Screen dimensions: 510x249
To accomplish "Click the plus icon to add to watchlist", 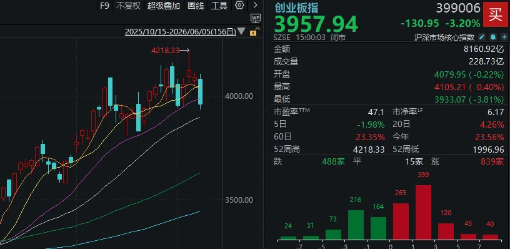I will pyautogui.click(x=504, y=37).
